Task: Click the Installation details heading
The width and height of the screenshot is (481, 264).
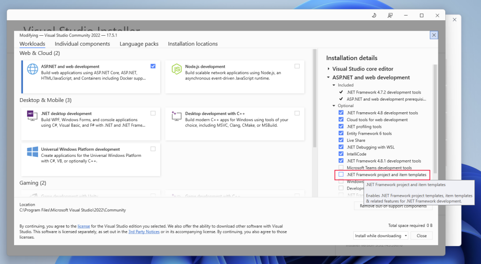Action: (x=351, y=58)
